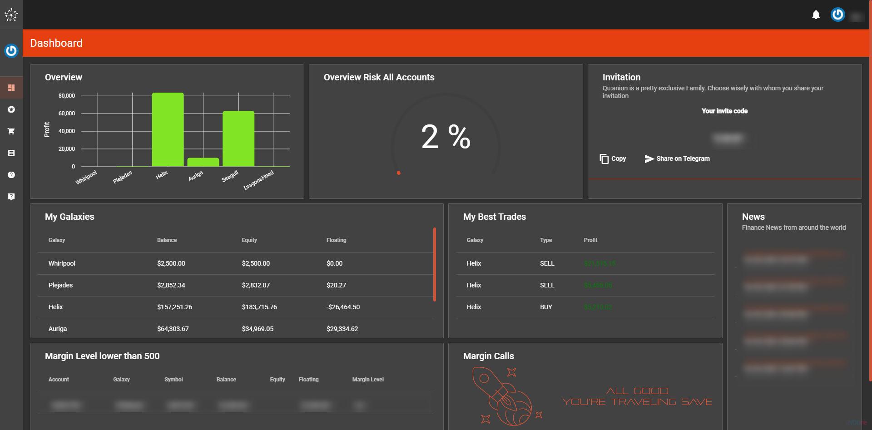Click $2,832.07 equity value
Screen dimensions: 872x430
(256, 285)
